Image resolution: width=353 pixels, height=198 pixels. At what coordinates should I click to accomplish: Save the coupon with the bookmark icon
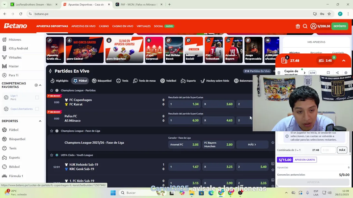coord(328,73)
